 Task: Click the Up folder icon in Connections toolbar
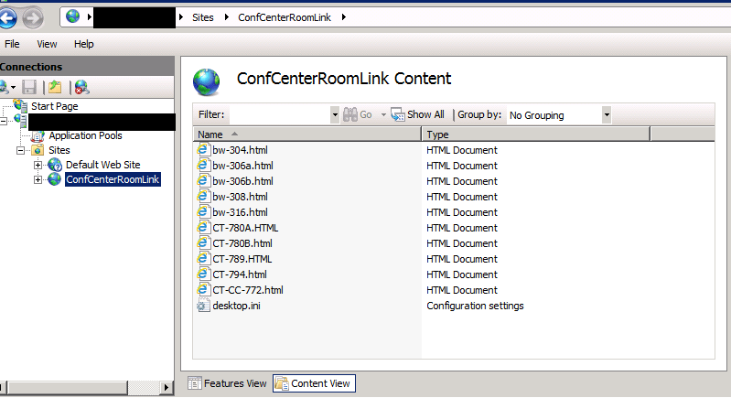tap(56, 87)
